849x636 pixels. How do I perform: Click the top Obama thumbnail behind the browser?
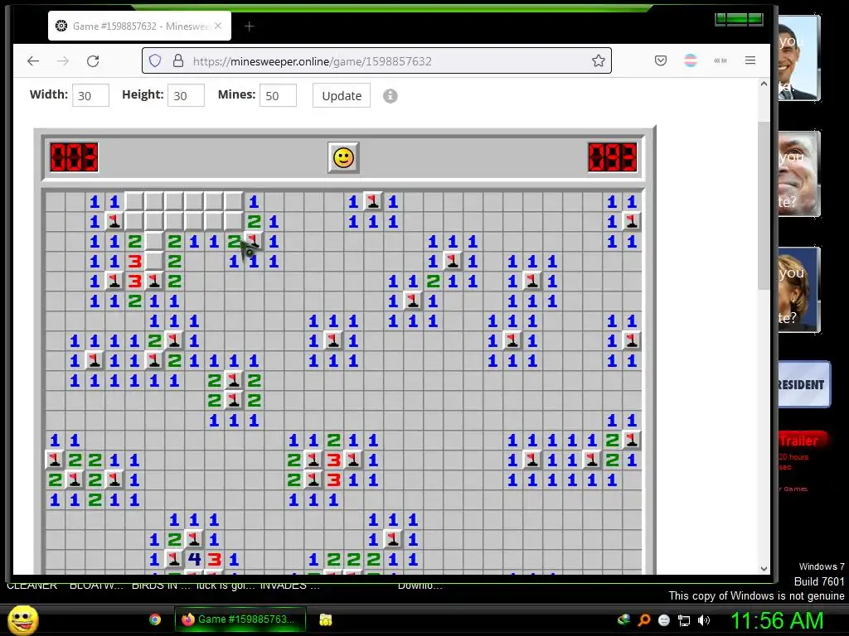coord(799,58)
